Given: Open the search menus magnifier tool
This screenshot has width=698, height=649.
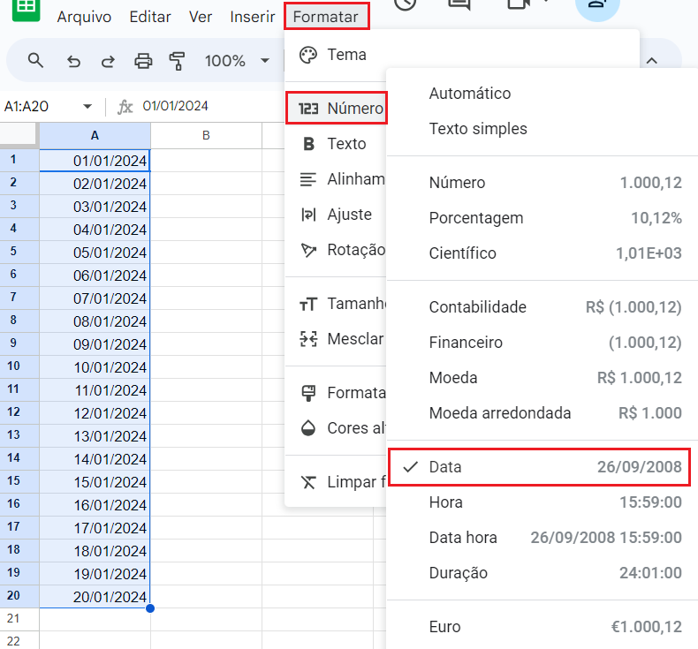Looking at the screenshot, I should (x=35, y=60).
